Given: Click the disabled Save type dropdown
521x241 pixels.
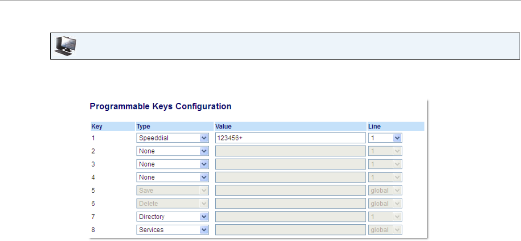Looking at the screenshot, I should click(x=172, y=191).
